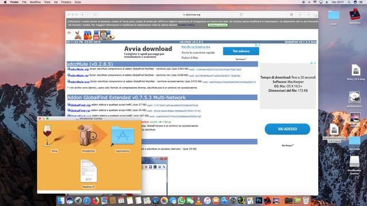The image size is (367, 206).
Task: Download xdccMule.rar link
Action: tap(79, 76)
